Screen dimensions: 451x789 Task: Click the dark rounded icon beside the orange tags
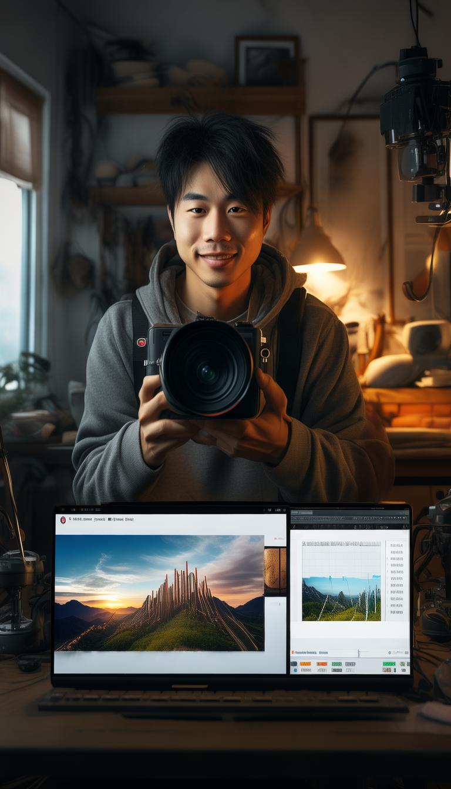(x=294, y=664)
